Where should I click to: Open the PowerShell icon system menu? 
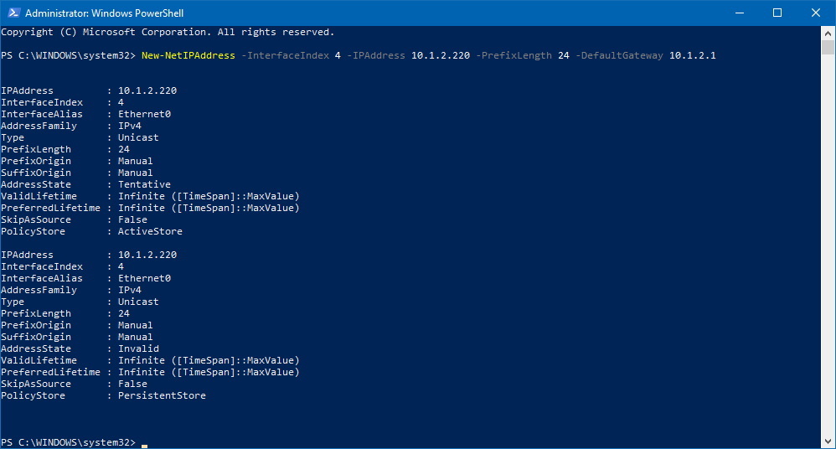(13, 13)
